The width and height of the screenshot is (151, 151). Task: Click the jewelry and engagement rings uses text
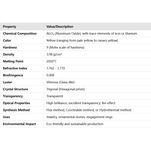pos(79,117)
